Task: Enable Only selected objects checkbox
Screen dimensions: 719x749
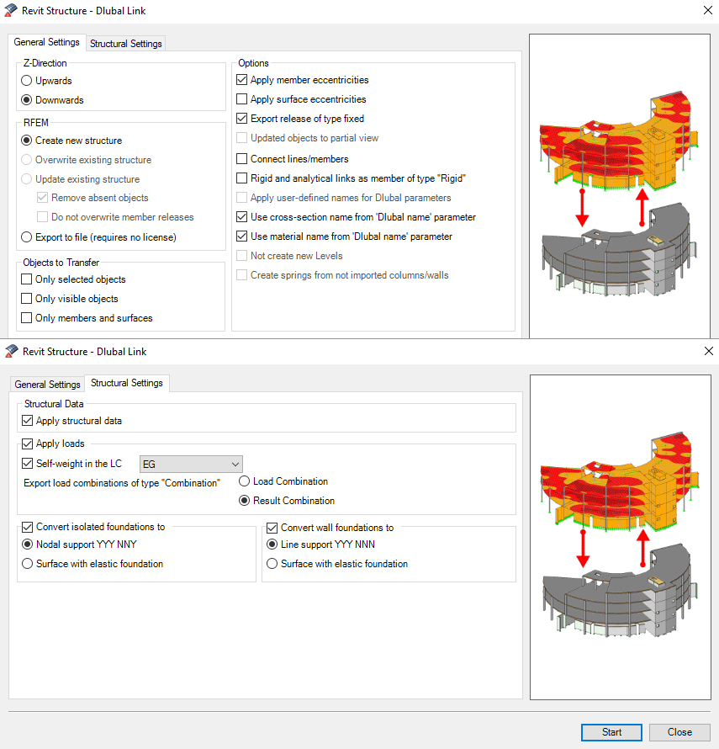Action: [27, 279]
